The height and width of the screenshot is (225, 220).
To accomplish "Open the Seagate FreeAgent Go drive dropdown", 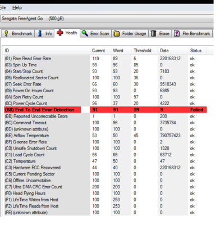I will [x=107, y=19].
